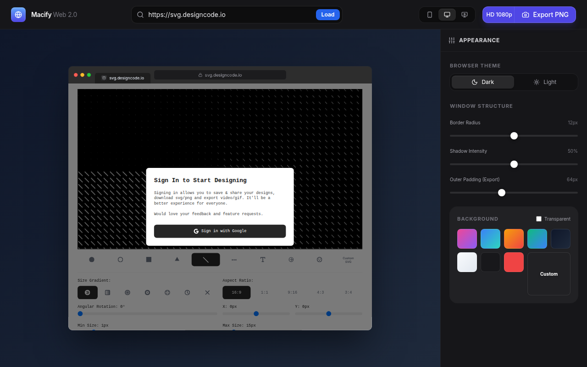Click Sign in with Google button
This screenshot has height=367, width=587.
220,231
